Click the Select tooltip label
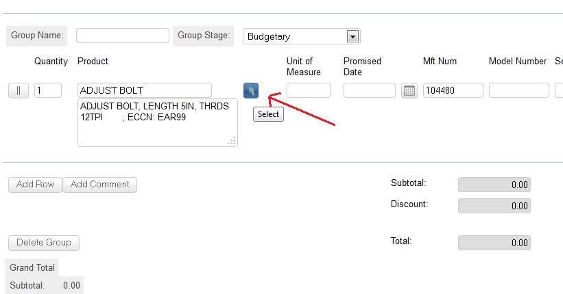 point(268,114)
